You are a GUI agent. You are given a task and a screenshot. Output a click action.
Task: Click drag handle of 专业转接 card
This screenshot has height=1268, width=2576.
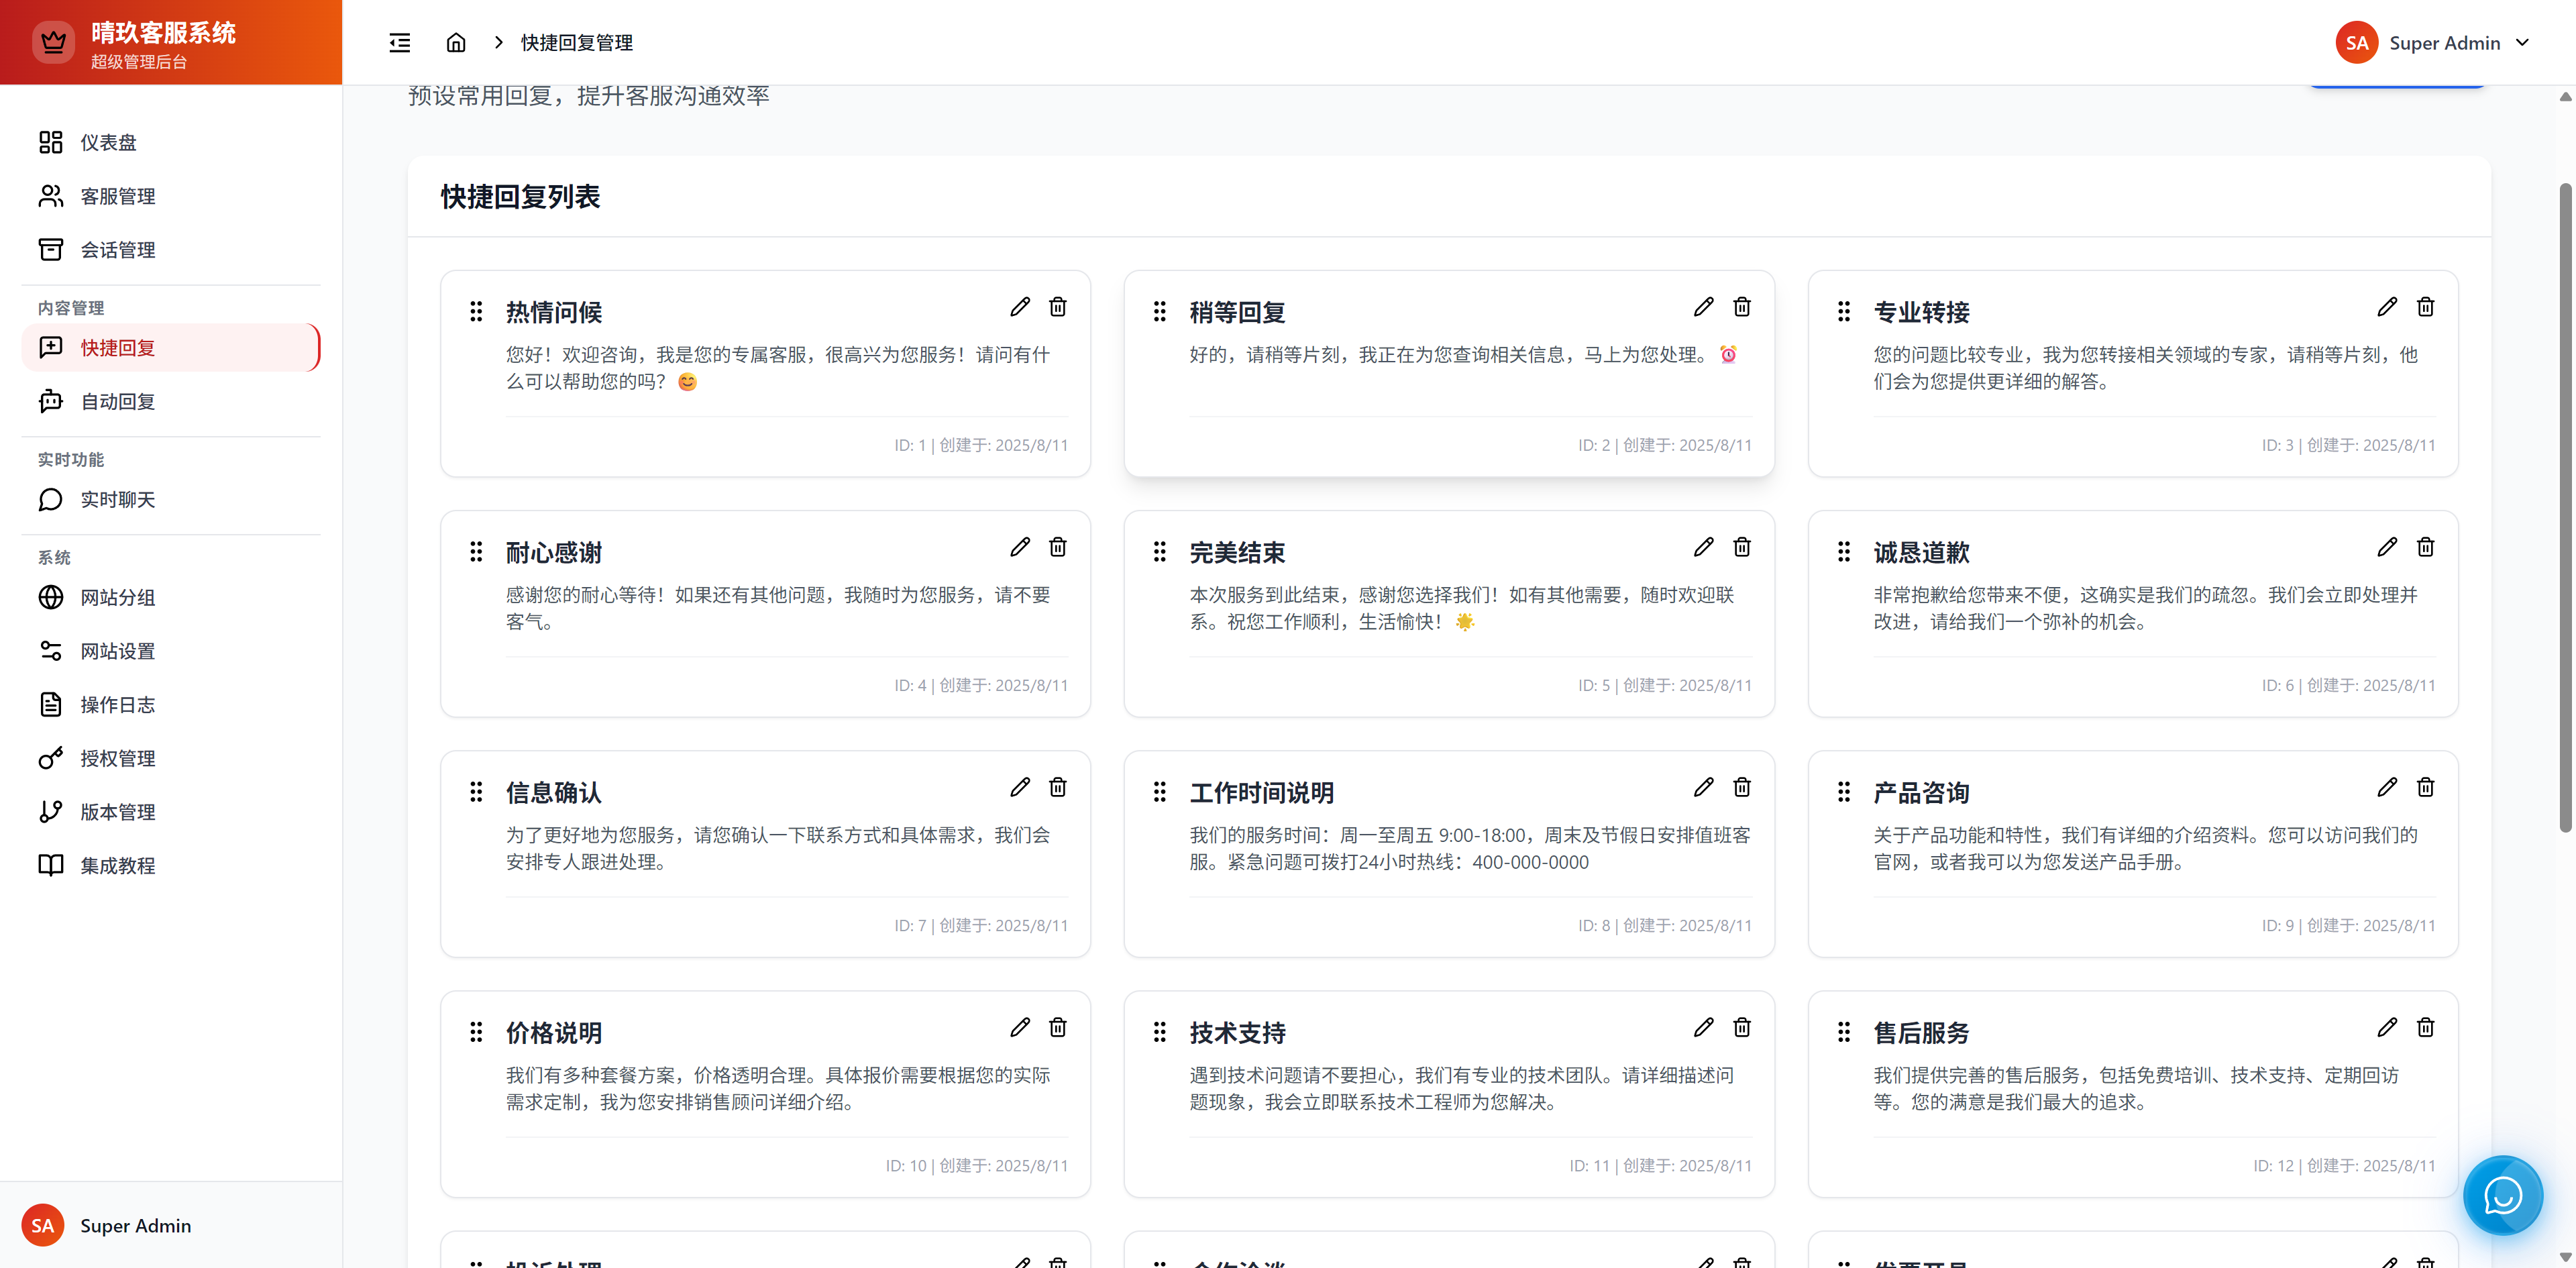click(1843, 312)
